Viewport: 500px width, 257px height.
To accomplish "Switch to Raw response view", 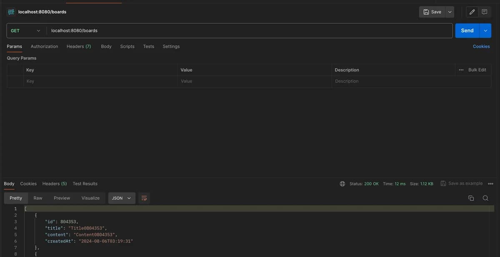I will coord(38,198).
